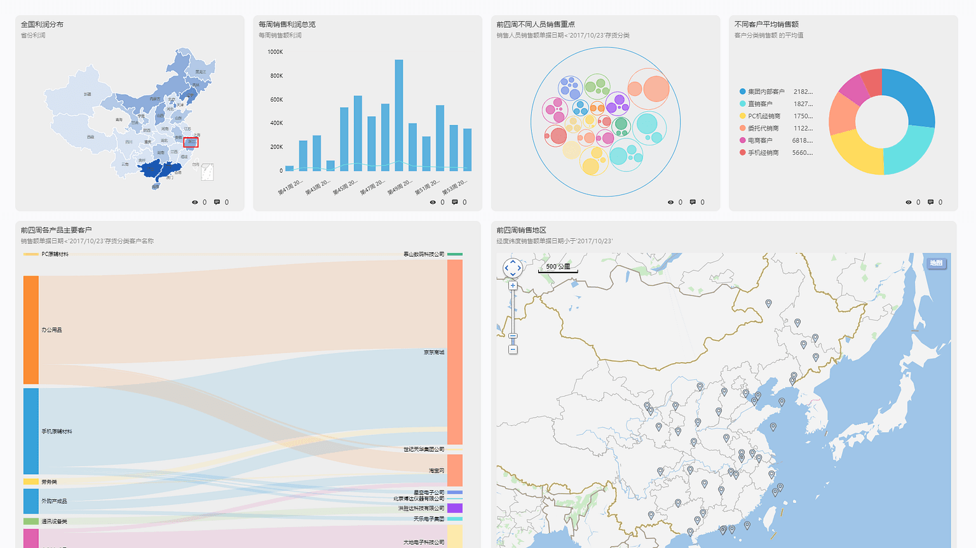Pan the sales map left with the arrow
The width and height of the screenshot is (976, 548).
pos(506,268)
